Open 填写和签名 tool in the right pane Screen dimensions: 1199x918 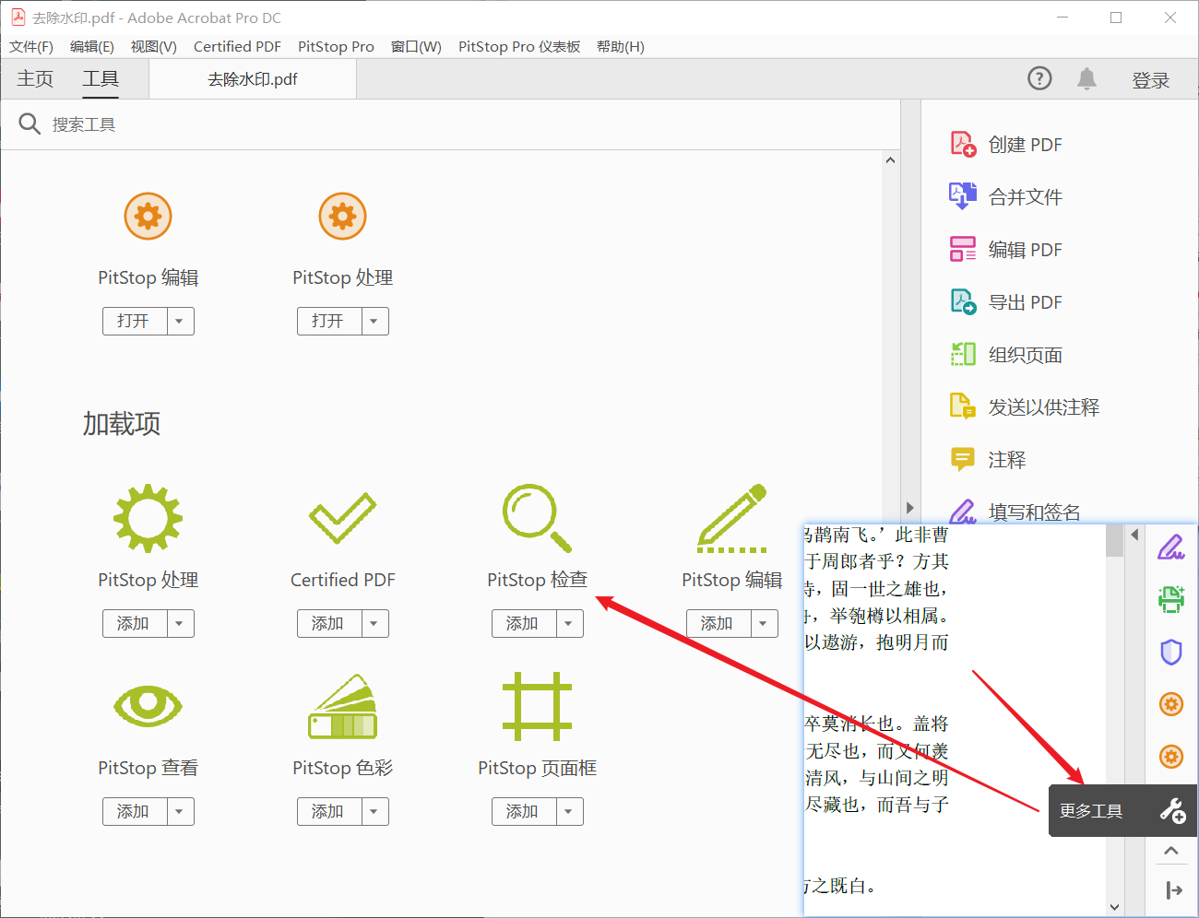click(1015, 512)
